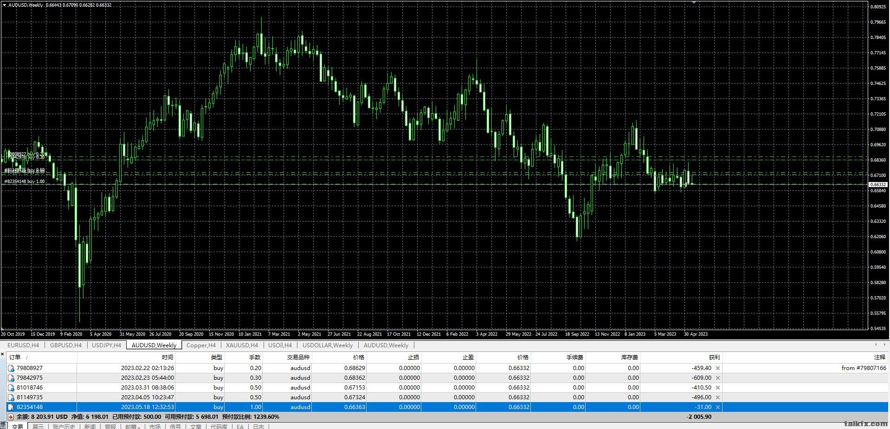Switch to the GBPUSD,H4 chart tab

pos(66,345)
